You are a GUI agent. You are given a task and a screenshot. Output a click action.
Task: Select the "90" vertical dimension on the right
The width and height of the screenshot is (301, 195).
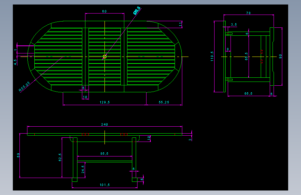(281, 57)
